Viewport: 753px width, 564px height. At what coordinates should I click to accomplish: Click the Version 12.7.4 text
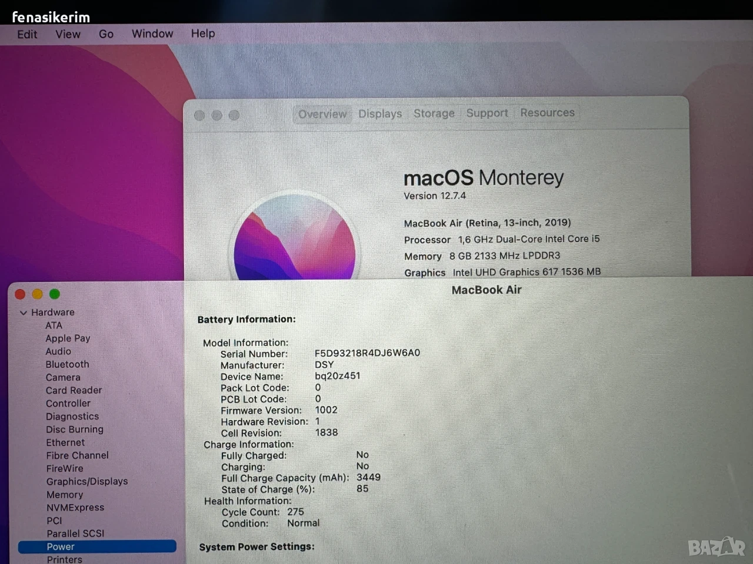coord(435,196)
